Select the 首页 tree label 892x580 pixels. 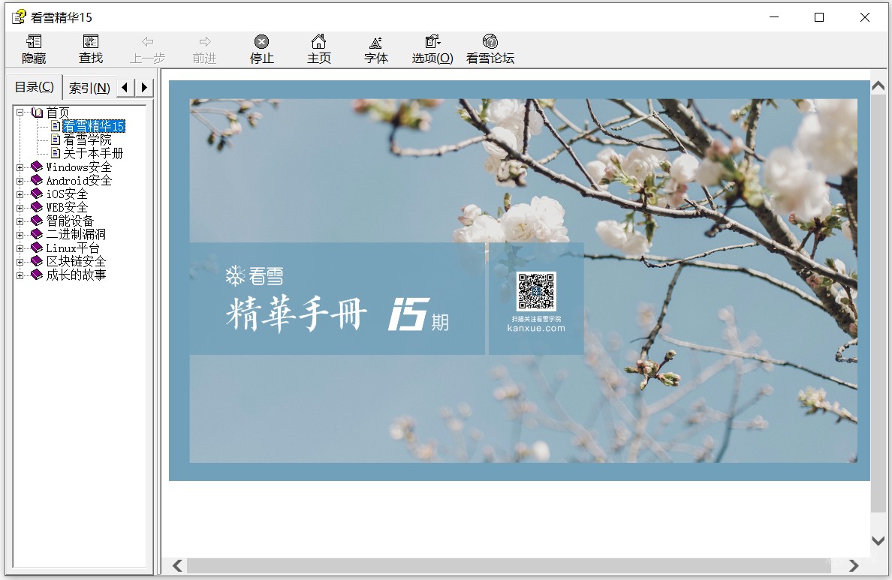[58, 113]
